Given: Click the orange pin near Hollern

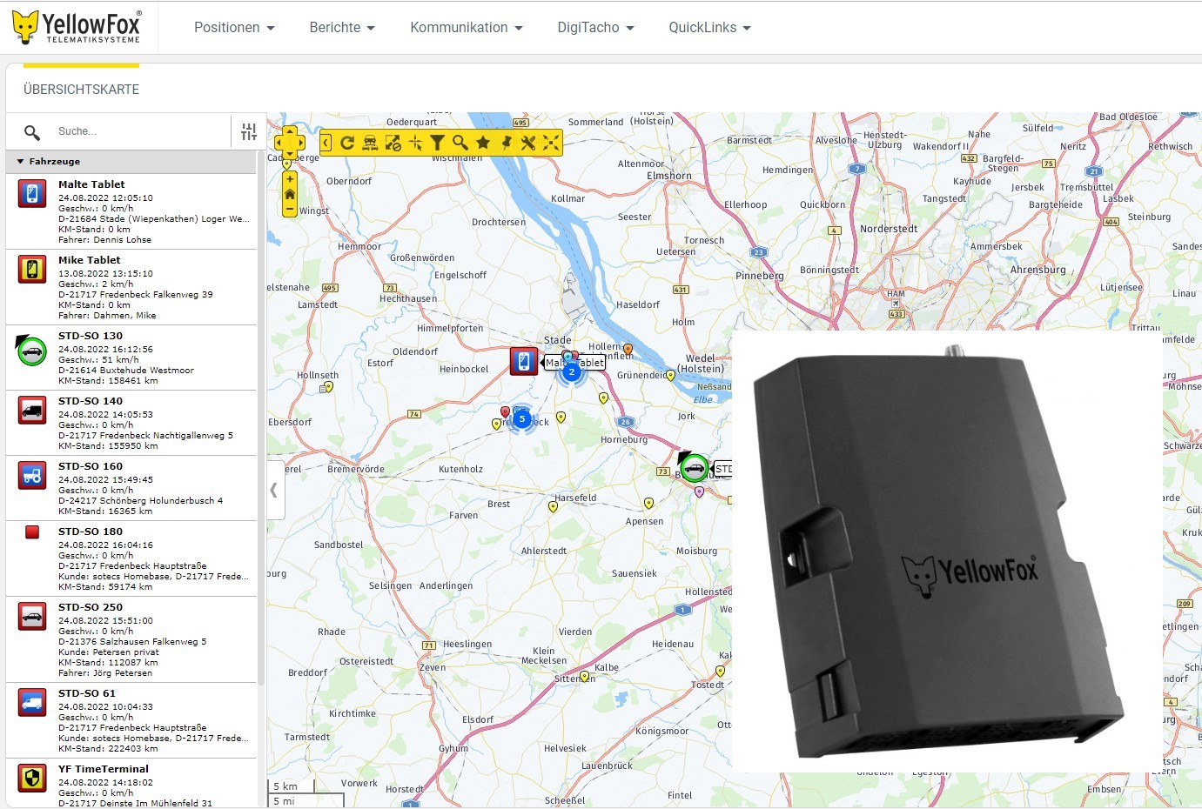Looking at the screenshot, I should click(628, 350).
